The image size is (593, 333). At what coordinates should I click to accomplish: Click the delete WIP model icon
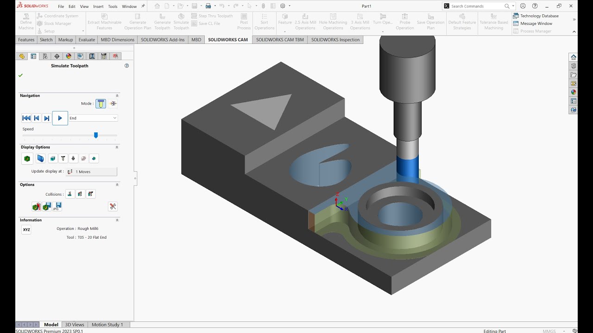[x=36, y=206]
